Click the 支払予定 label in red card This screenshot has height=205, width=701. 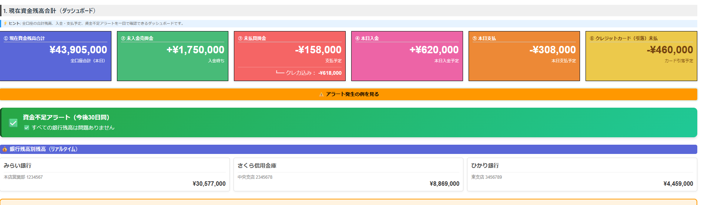click(x=333, y=61)
